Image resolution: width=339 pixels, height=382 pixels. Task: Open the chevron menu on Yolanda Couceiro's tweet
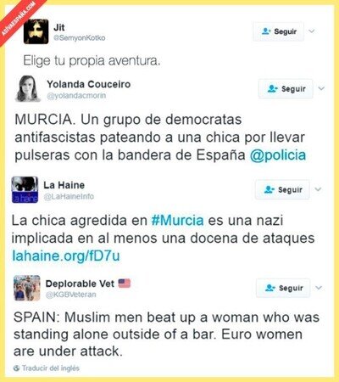point(321,89)
